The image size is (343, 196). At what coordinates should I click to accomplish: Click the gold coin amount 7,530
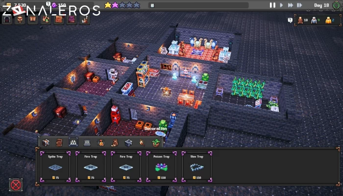pyautogui.click(x=20, y=5)
